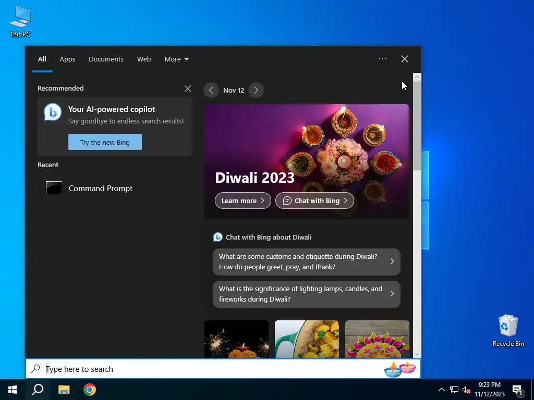Click the Diwali 2023 banner image

point(307,161)
